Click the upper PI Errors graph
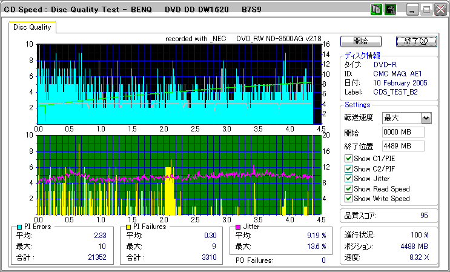This screenshot has height=272, width=450. 176,84
